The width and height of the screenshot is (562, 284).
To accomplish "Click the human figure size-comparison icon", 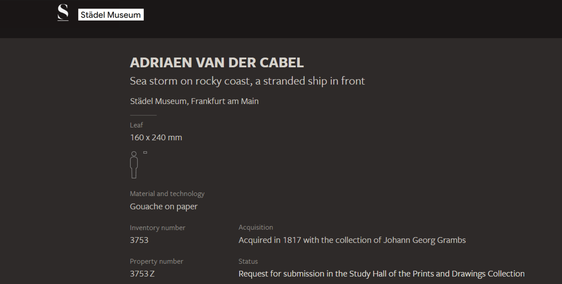I will pos(134,165).
